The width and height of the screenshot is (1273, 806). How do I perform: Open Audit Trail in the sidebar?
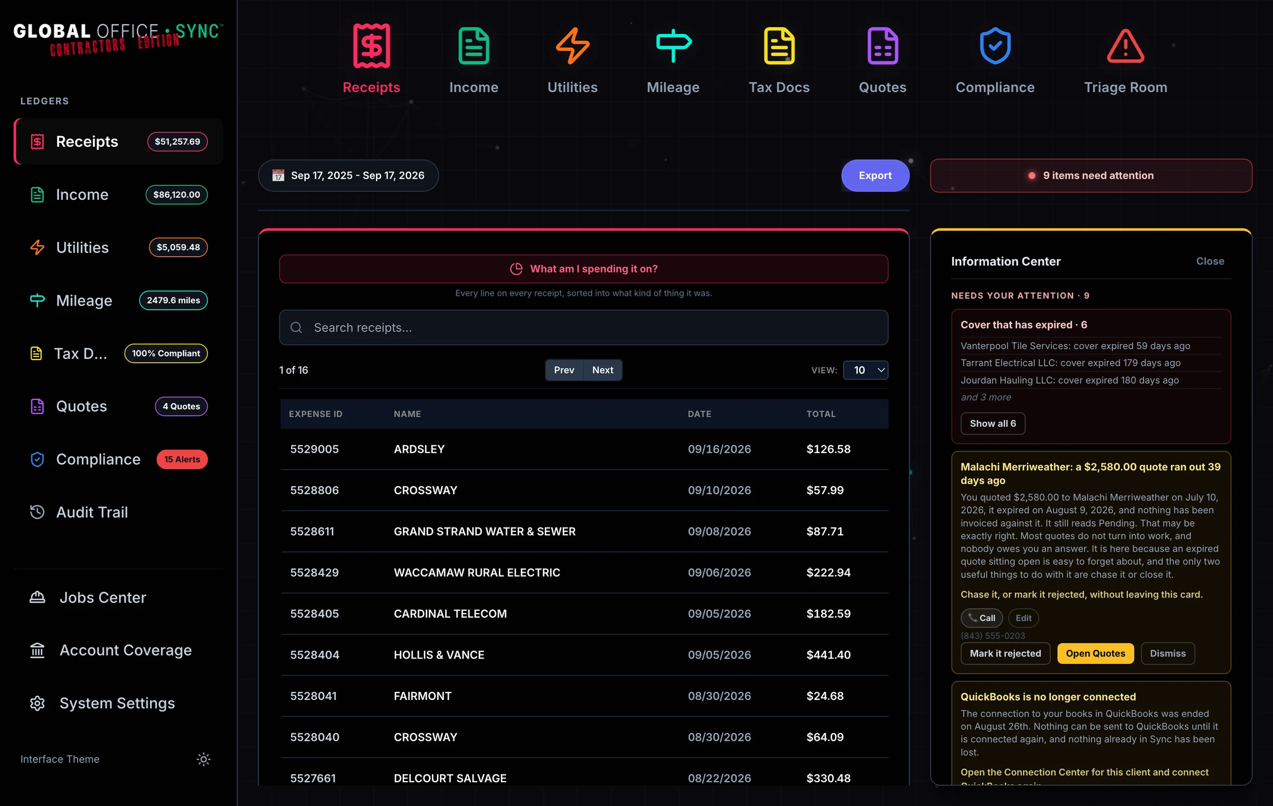(x=118, y=512)
